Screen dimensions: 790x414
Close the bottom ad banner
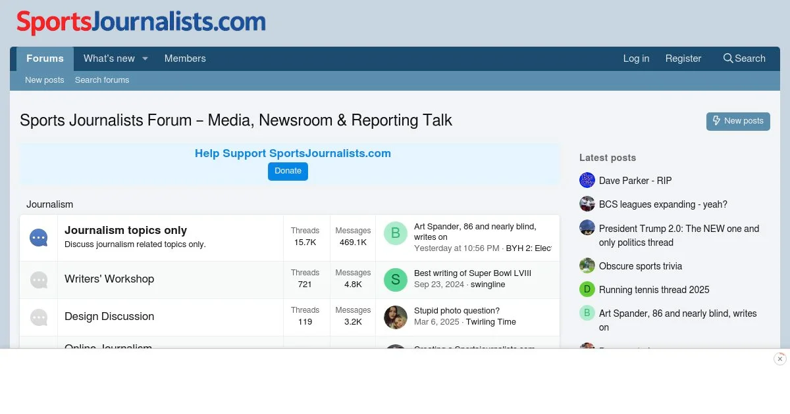(x=780, y=359)
